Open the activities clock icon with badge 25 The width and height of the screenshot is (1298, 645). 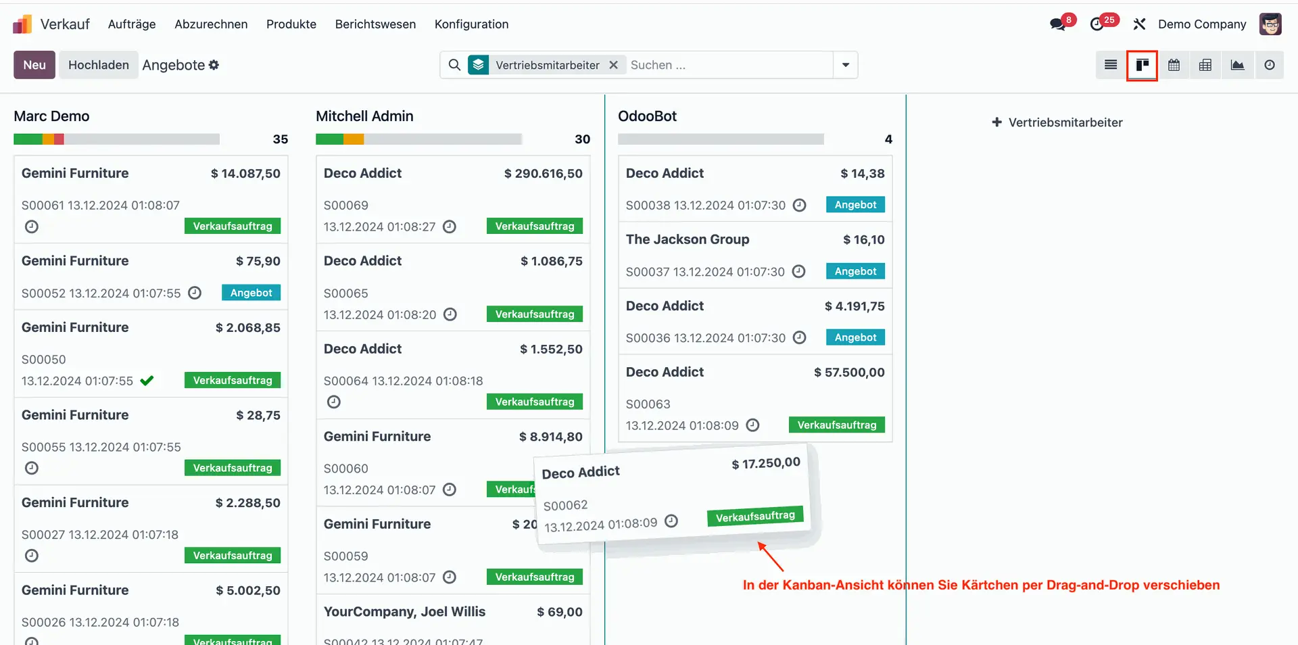click(1097, 24)
